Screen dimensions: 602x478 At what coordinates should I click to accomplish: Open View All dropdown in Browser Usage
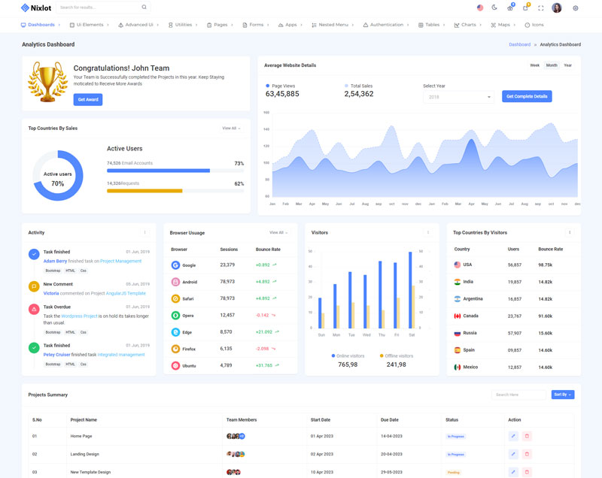point(278,232)
